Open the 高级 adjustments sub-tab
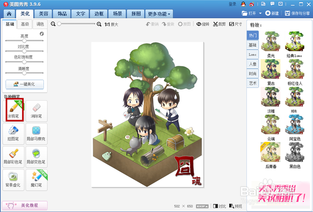The width and height of the screenshot is (313, 212). click(x=25, y=24)
